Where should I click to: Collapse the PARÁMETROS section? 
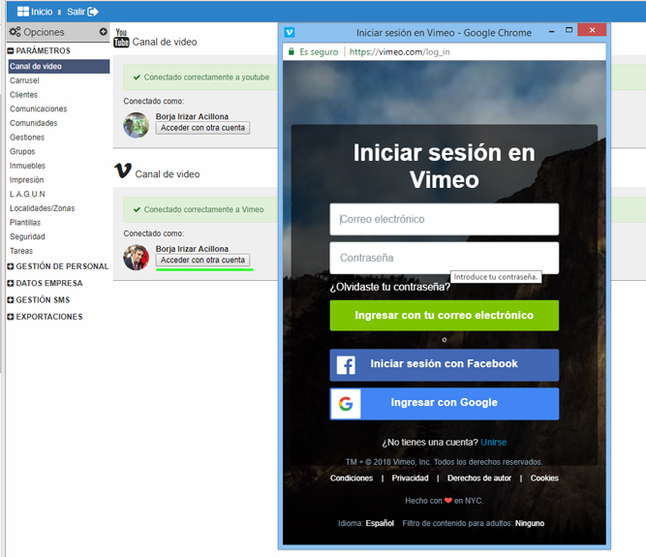(x=11, y=50)
